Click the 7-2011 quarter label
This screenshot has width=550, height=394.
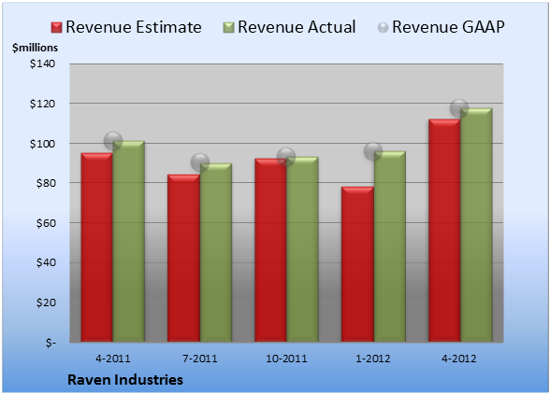pyautogui.click(x=200, y=359)
